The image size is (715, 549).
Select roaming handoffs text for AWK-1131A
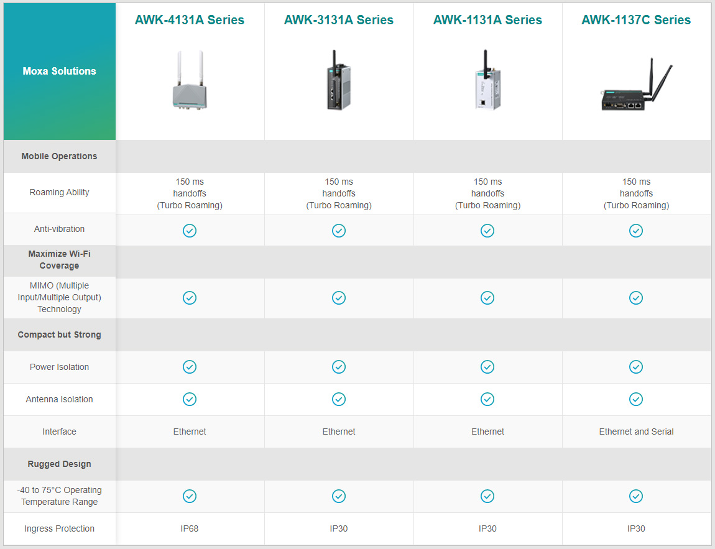(x=487, y=193)
